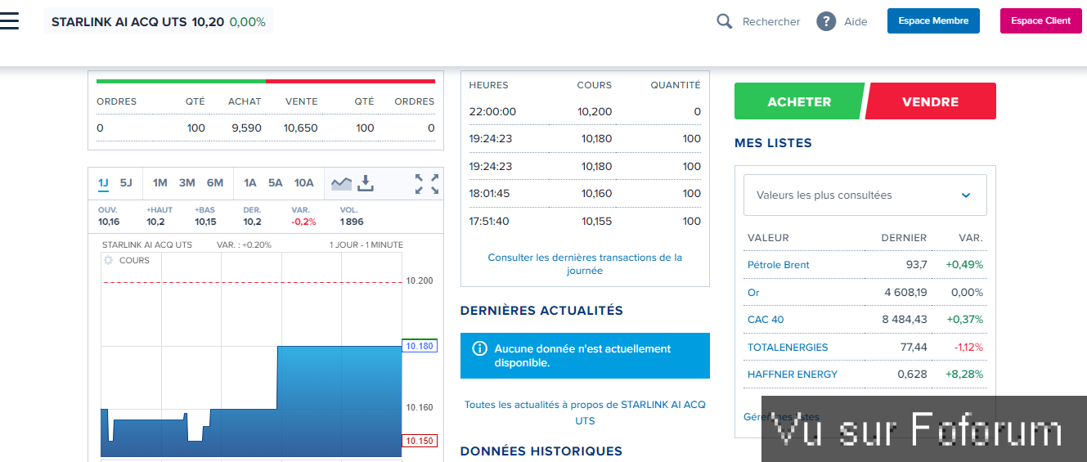Image resolution: width=1087 pixels, height=462 pixels.
Task: Download chart data with download icon
Action: click(x=366, y=183)
